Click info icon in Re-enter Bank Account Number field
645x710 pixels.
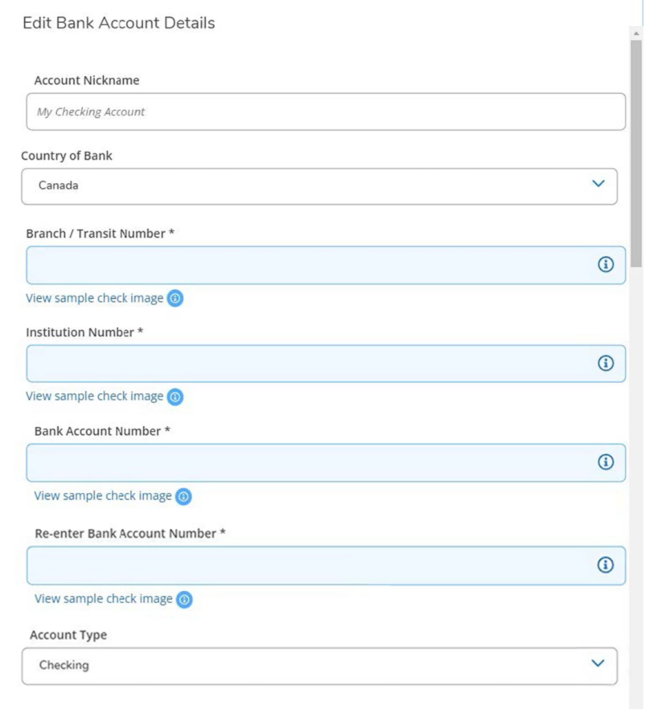(605, 565)
